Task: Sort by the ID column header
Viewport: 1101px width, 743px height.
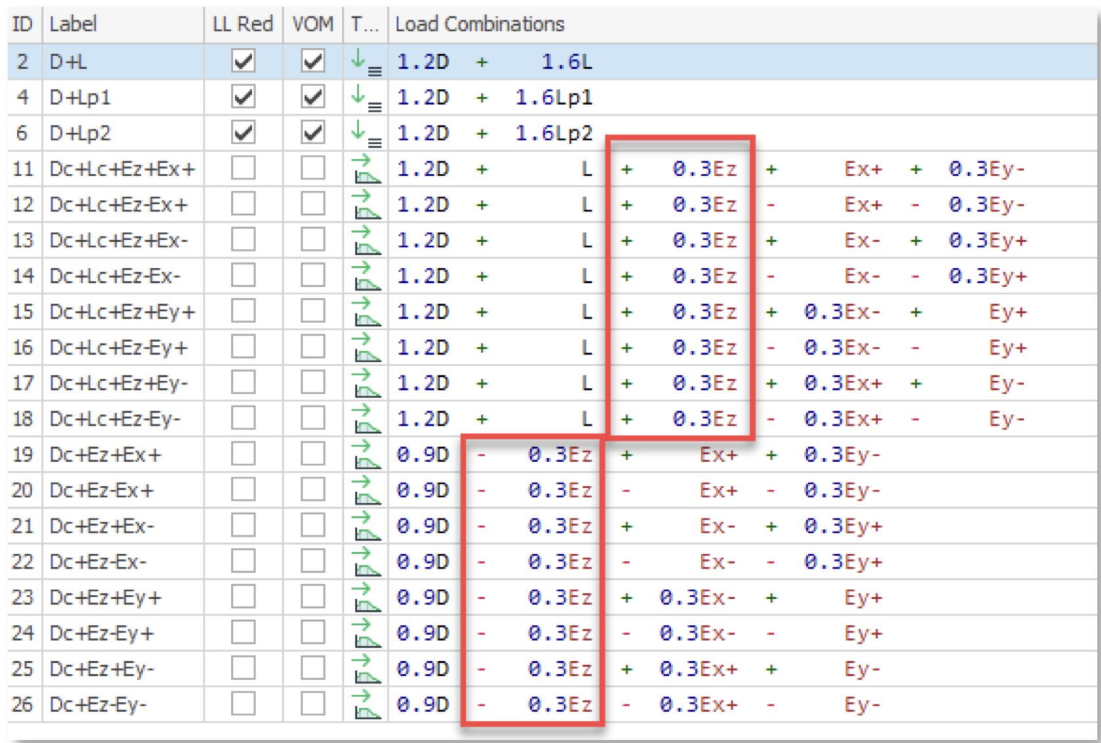Action: (23, 24)
